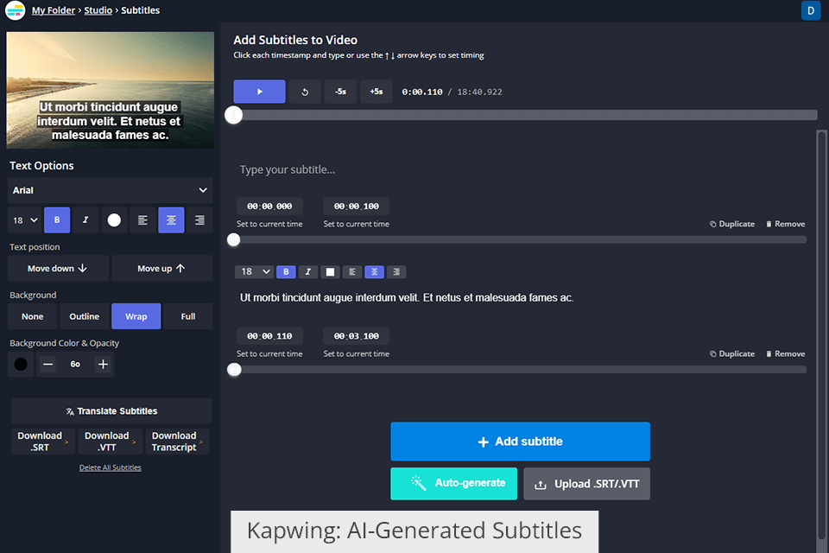829x553 pixels.
Task: Download the Transcript
Action: point(177,442)
